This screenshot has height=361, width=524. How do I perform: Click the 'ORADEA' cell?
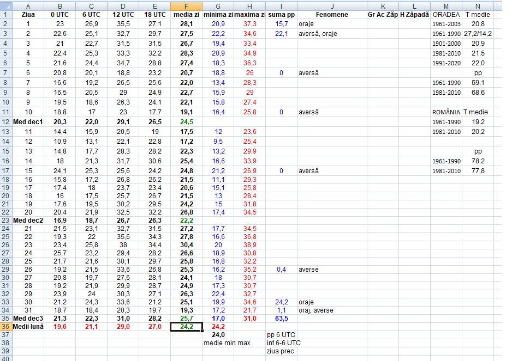(x=446, y=15)
